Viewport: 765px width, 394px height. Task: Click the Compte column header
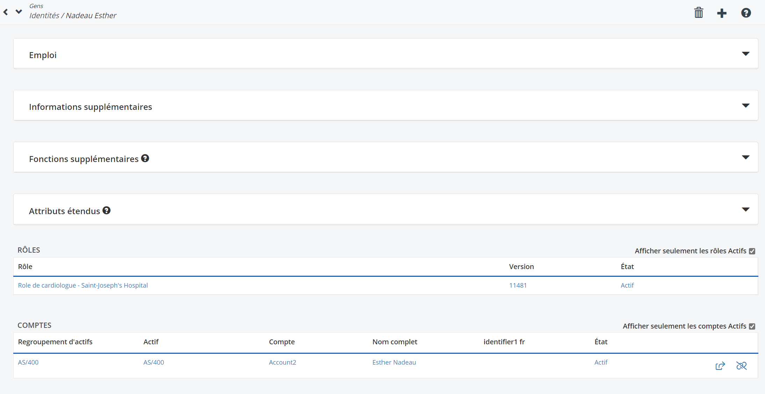[282, 342]
